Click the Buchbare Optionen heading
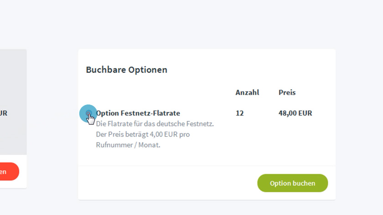 click(x=127, y=70)
